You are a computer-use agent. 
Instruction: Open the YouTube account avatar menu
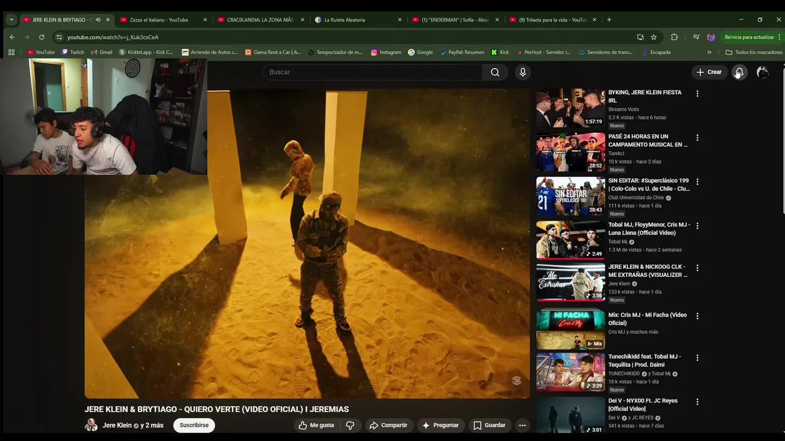[x=762, y=72]
